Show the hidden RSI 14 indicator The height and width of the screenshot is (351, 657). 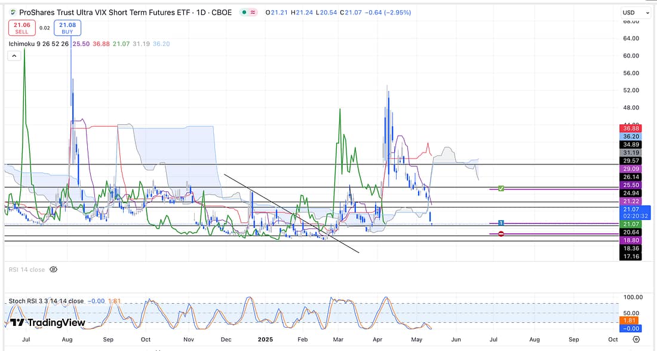coord(53,270)
